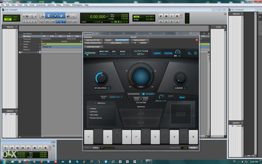262x164 pixels.
Task: Click record in floating Transport window
Action: 45,148
